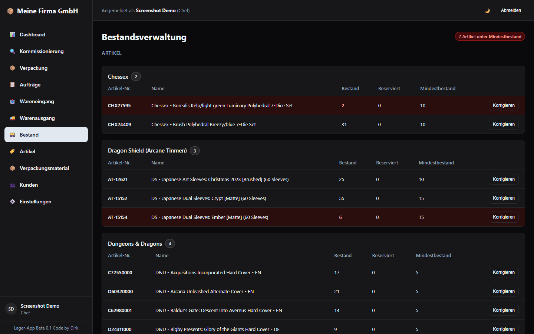534x334 pixels.
Task: Click article number C62980001
Action: click(x=120, y=311)
